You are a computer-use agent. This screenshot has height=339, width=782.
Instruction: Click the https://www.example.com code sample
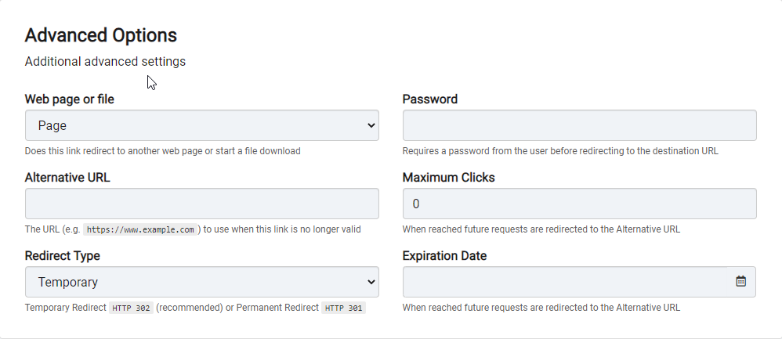139,230
